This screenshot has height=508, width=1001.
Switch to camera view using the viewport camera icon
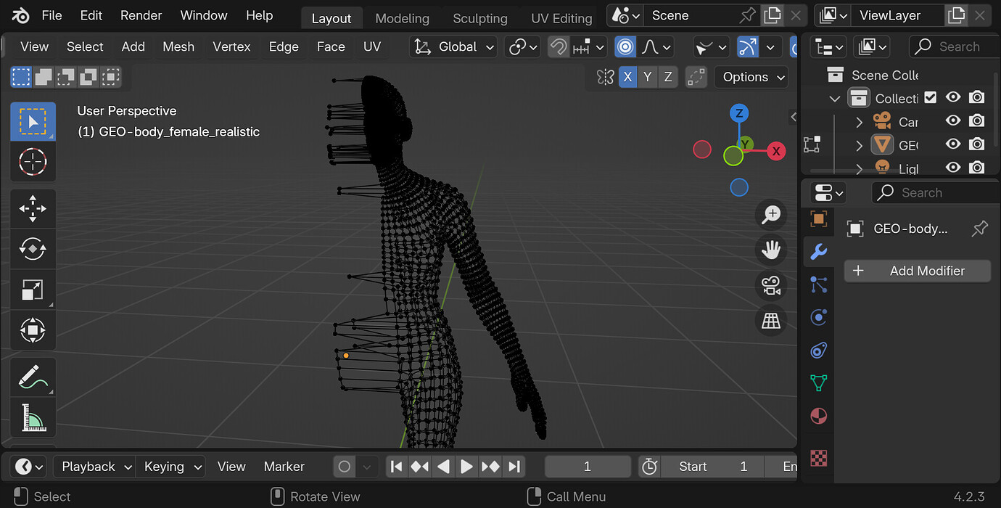[x=771, y=285]
